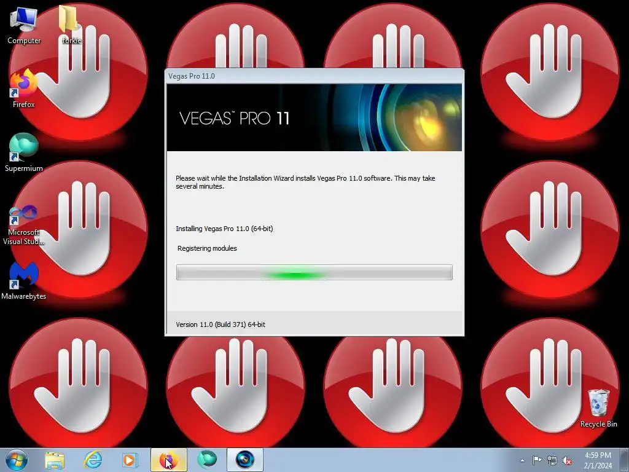The height and width of the screenshot is (472, 629).
Task: Open the clock showing 4:59 PM
Action: tap(598, 460)
